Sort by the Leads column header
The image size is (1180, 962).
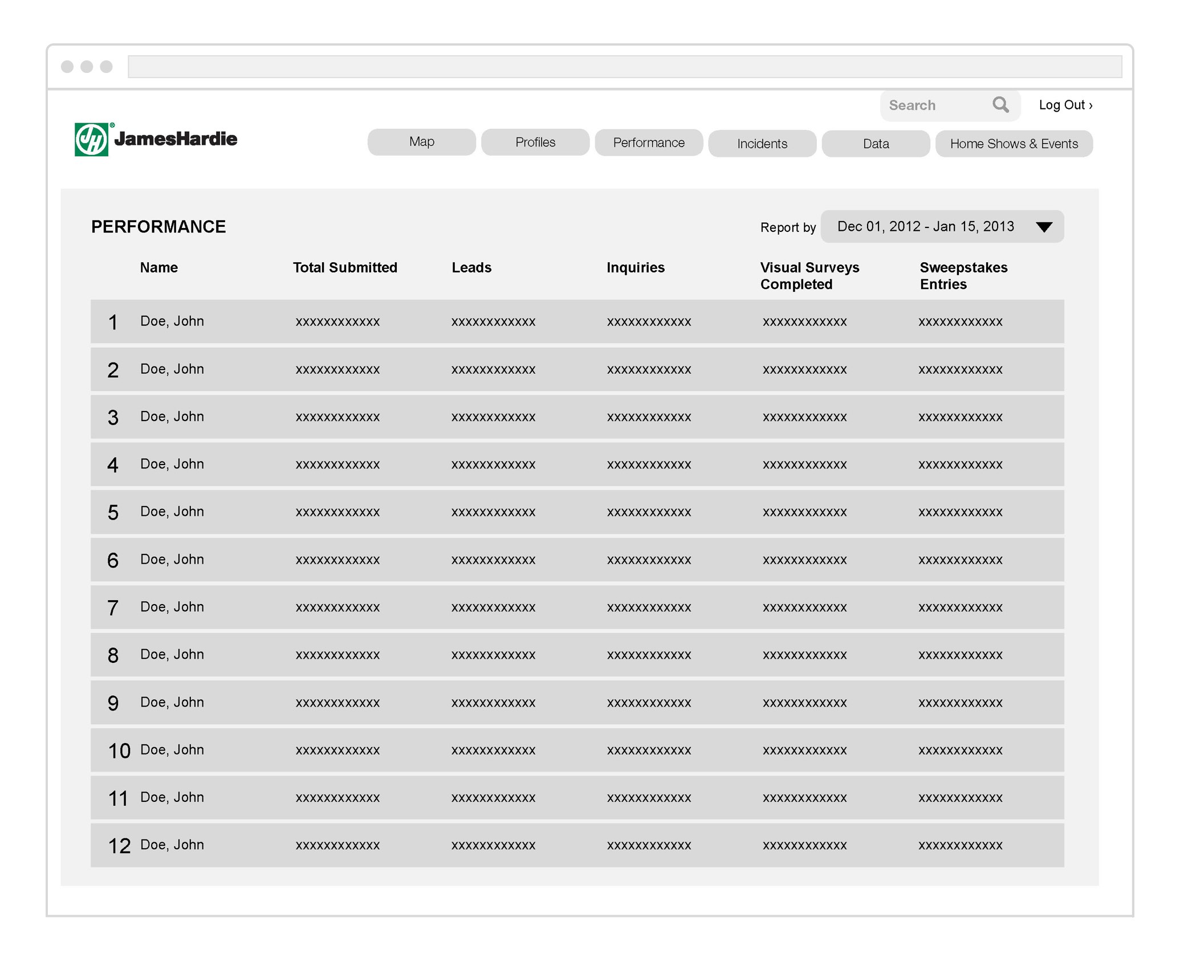click(x=471, y=268)
